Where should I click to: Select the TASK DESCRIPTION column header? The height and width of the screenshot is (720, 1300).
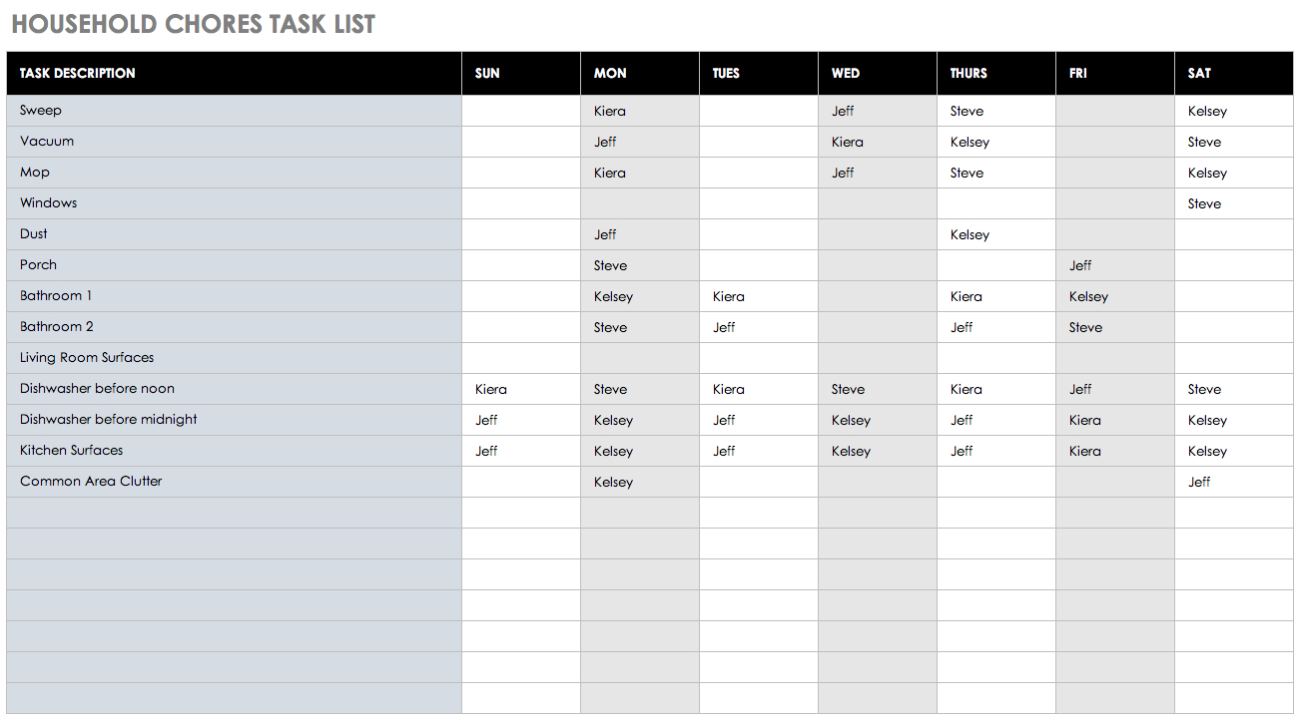(x=78, y=73)
